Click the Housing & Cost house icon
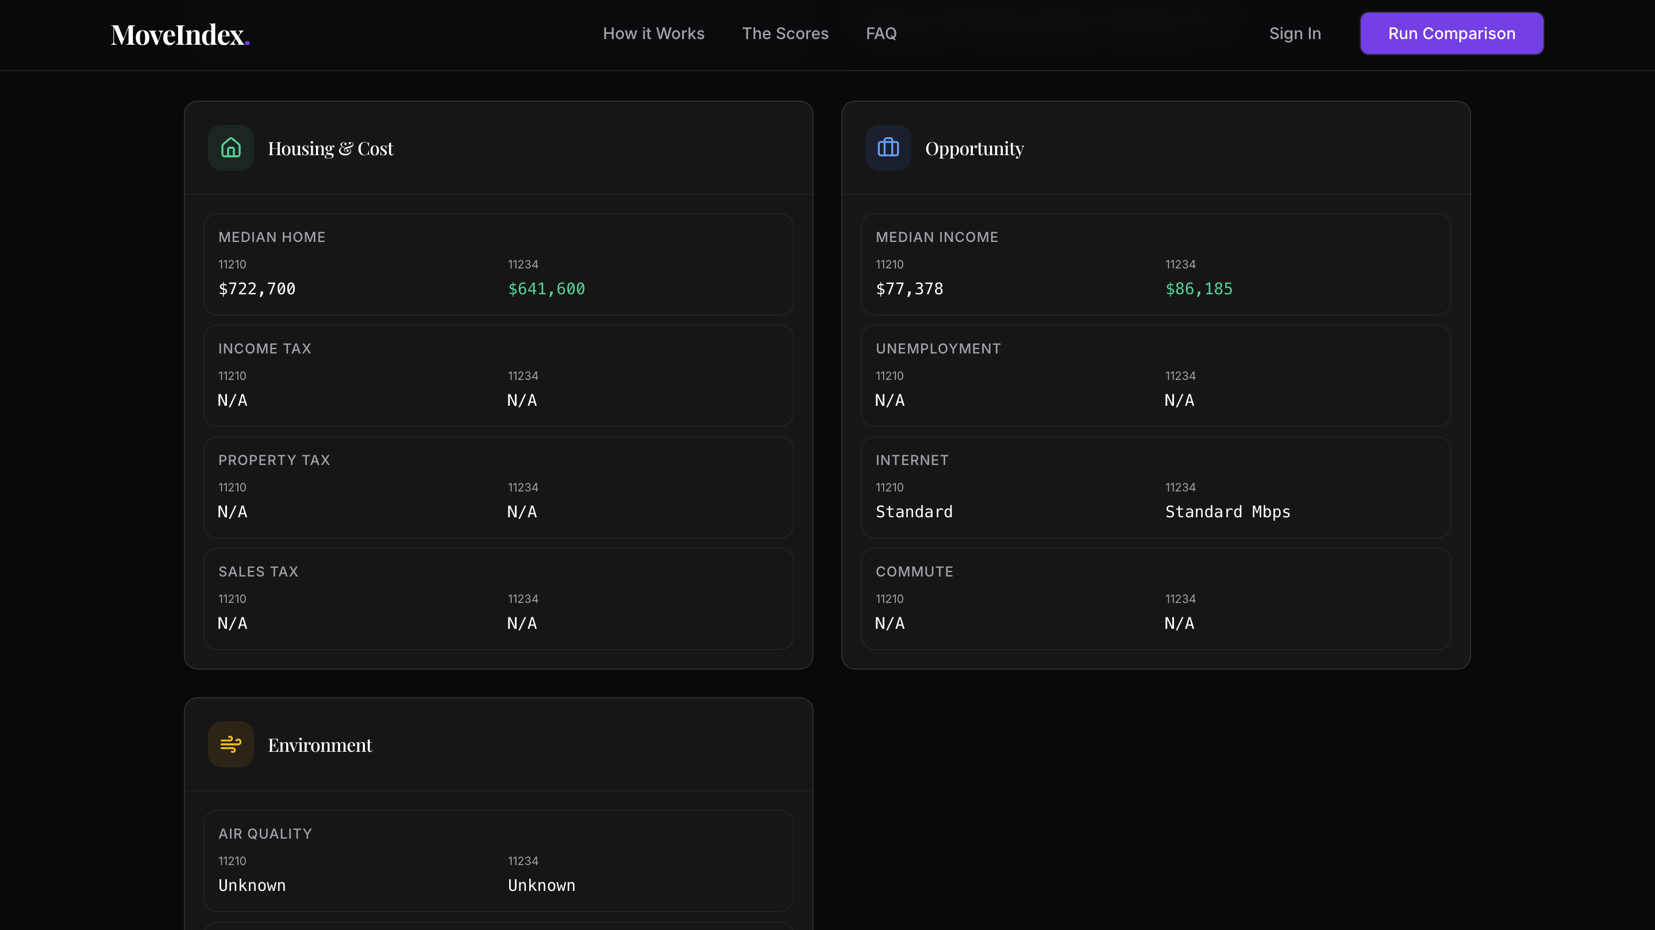This screenshot has height=930, width=1655. [x=230, y=147]
